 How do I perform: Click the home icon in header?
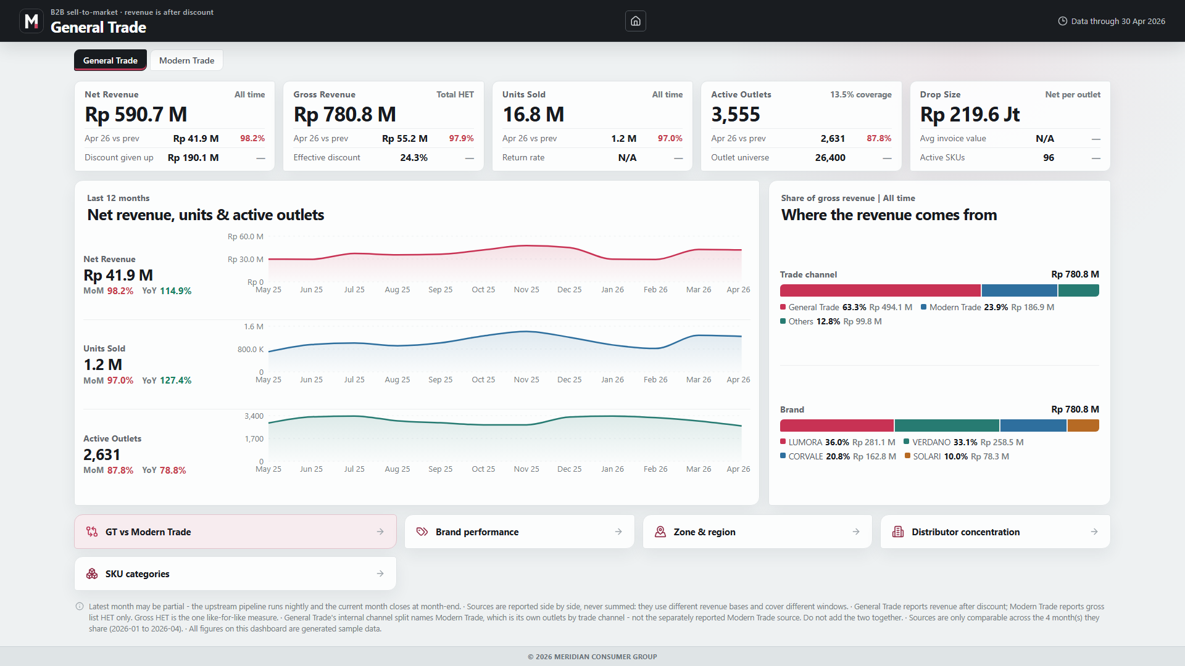[635, 21]
